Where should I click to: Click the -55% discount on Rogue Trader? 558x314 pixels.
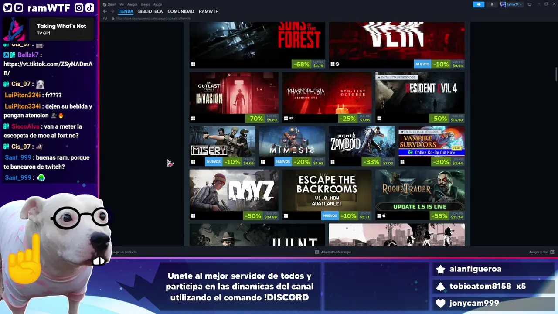tap(439, 216)
